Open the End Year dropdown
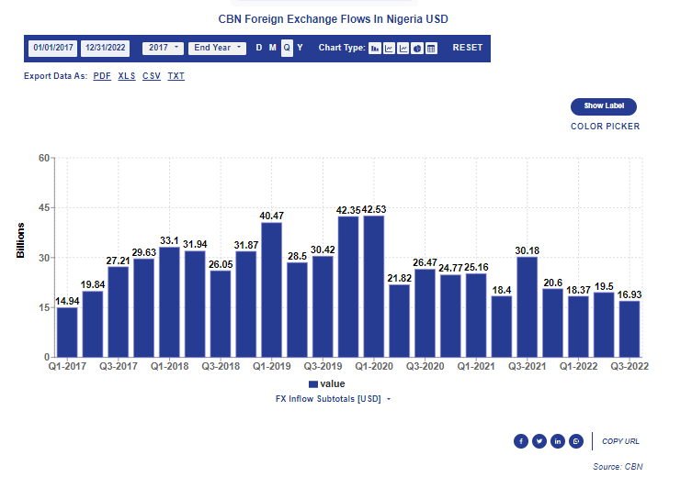Image resolution: width=692 pixels, height=477 pixels. point(218,48)
